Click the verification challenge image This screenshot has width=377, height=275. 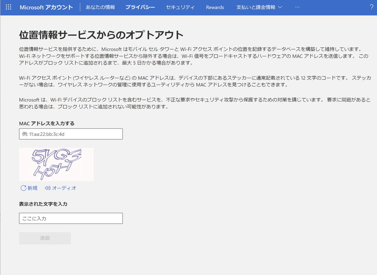[56, 164]
